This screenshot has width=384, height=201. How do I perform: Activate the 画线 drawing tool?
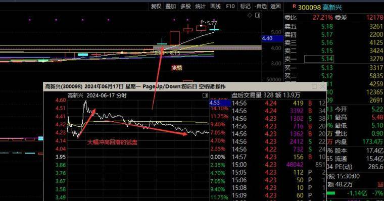click(216, 7)
